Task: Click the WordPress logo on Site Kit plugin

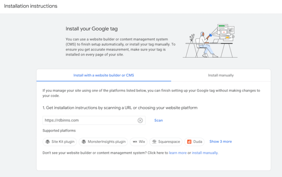Action: point(47,142)
